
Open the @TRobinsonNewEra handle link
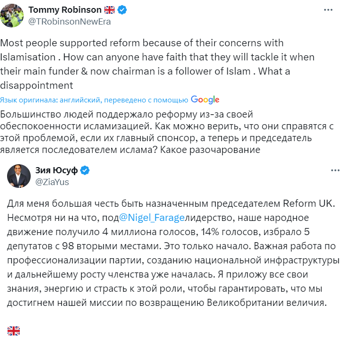click(x=69, y=22)
